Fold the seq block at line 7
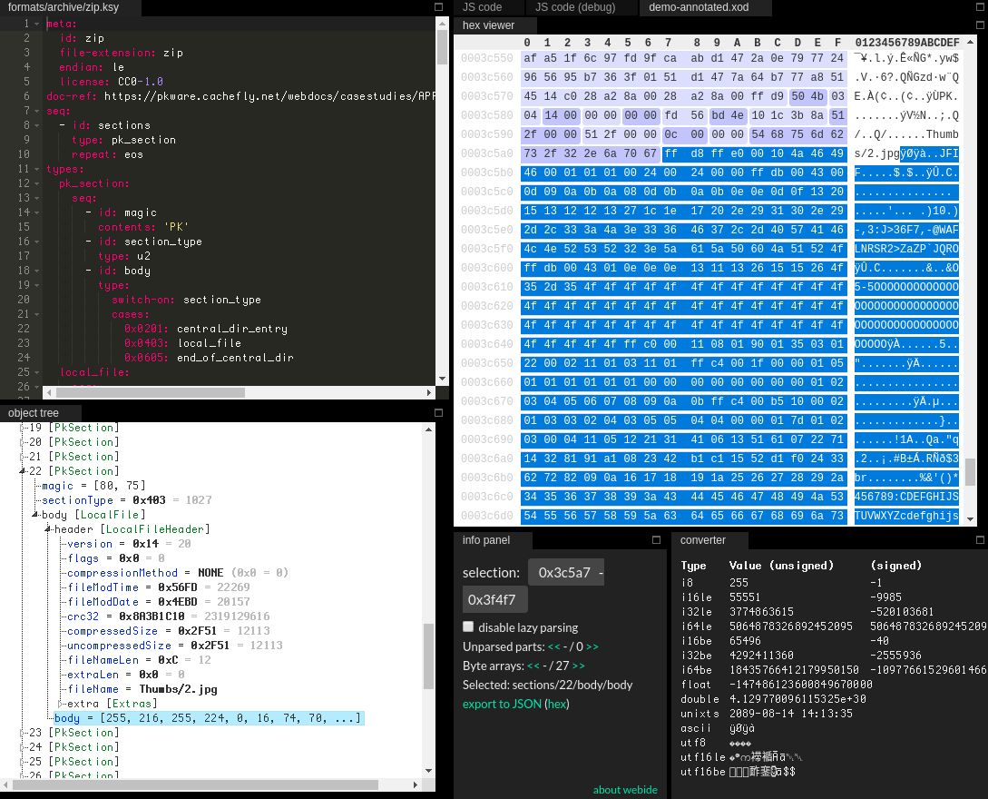This screenshot has width=988, height=799. [36, 111]
